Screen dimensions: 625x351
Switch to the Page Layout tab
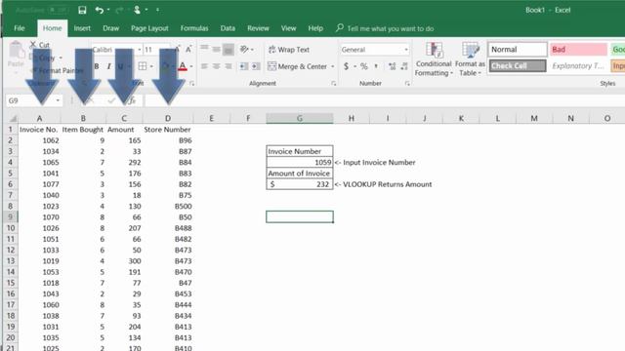[x=149, y=28]
